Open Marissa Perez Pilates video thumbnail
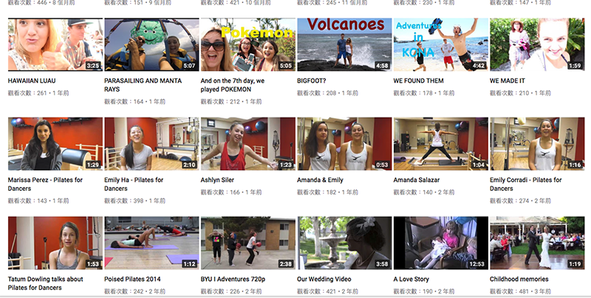This screenshot has height=298, width=591. pyautogui.click(x=55, y=143)
